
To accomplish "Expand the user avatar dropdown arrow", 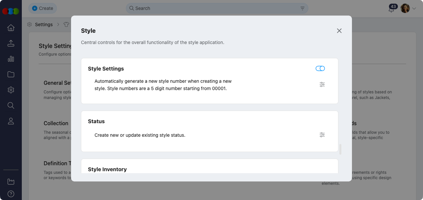I will (x=414, y=9).
